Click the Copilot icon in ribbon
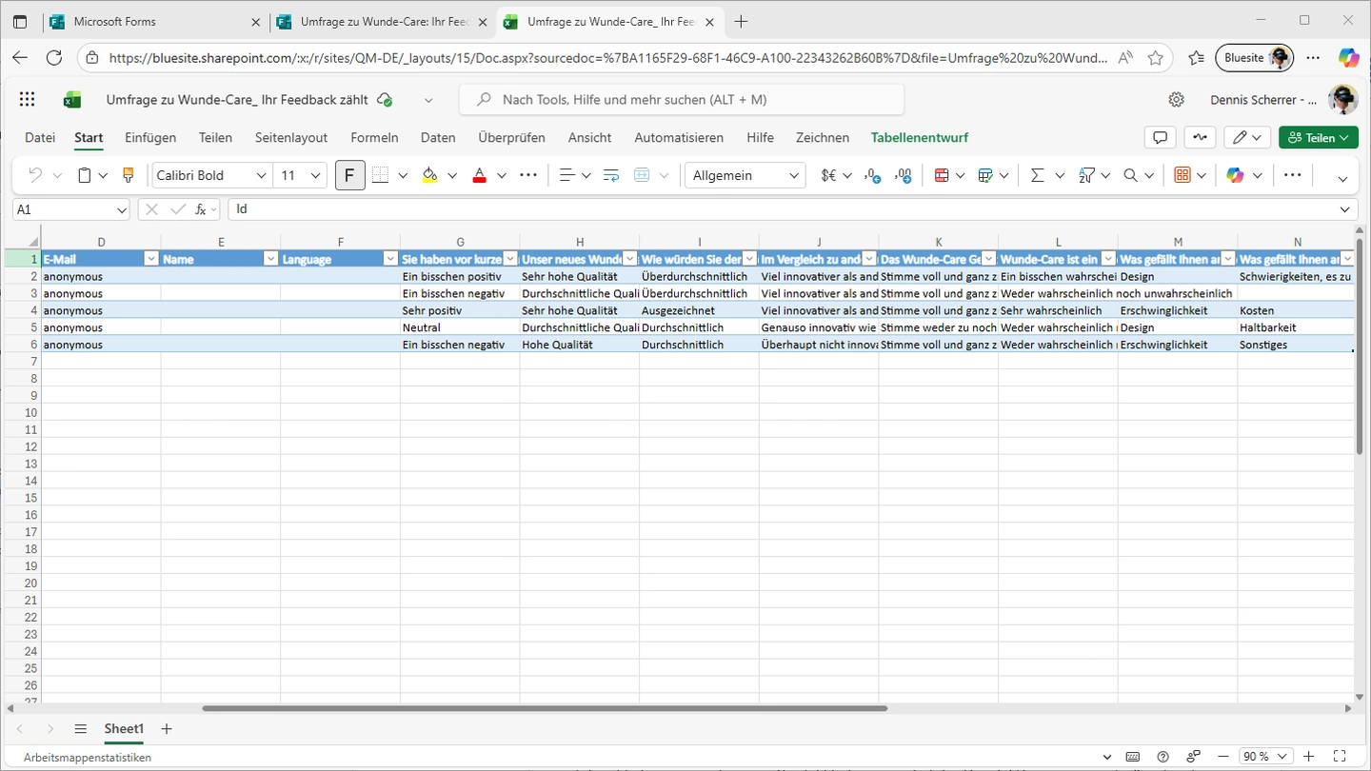The width and height of the screenshot is (1371, 771). 1236,175
